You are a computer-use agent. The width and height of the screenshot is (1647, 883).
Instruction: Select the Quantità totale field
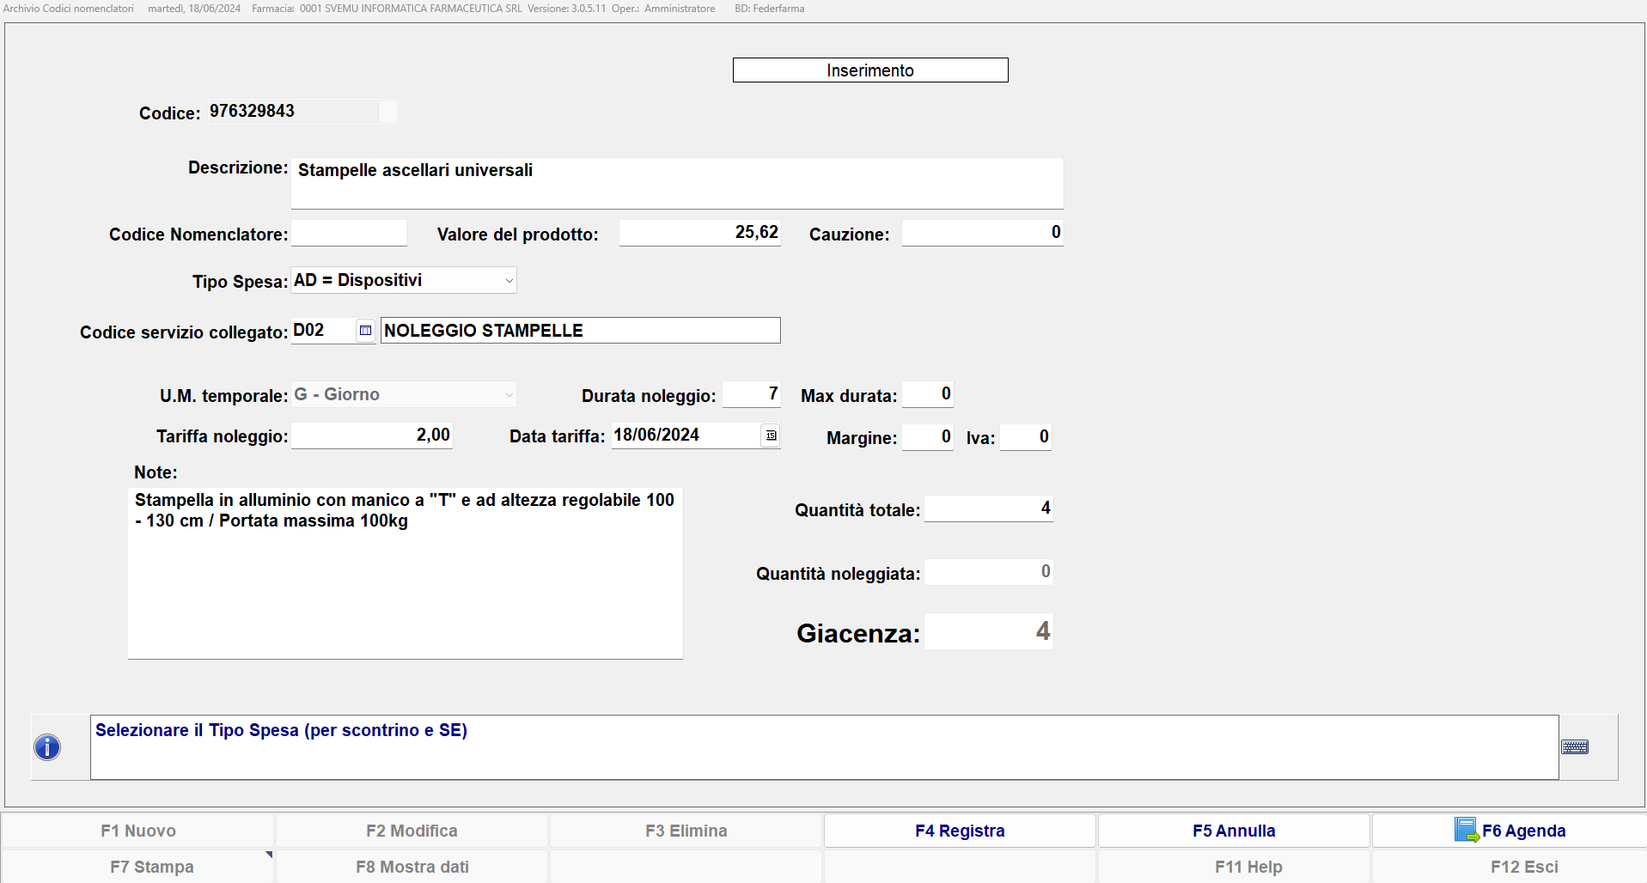[988, 508]
